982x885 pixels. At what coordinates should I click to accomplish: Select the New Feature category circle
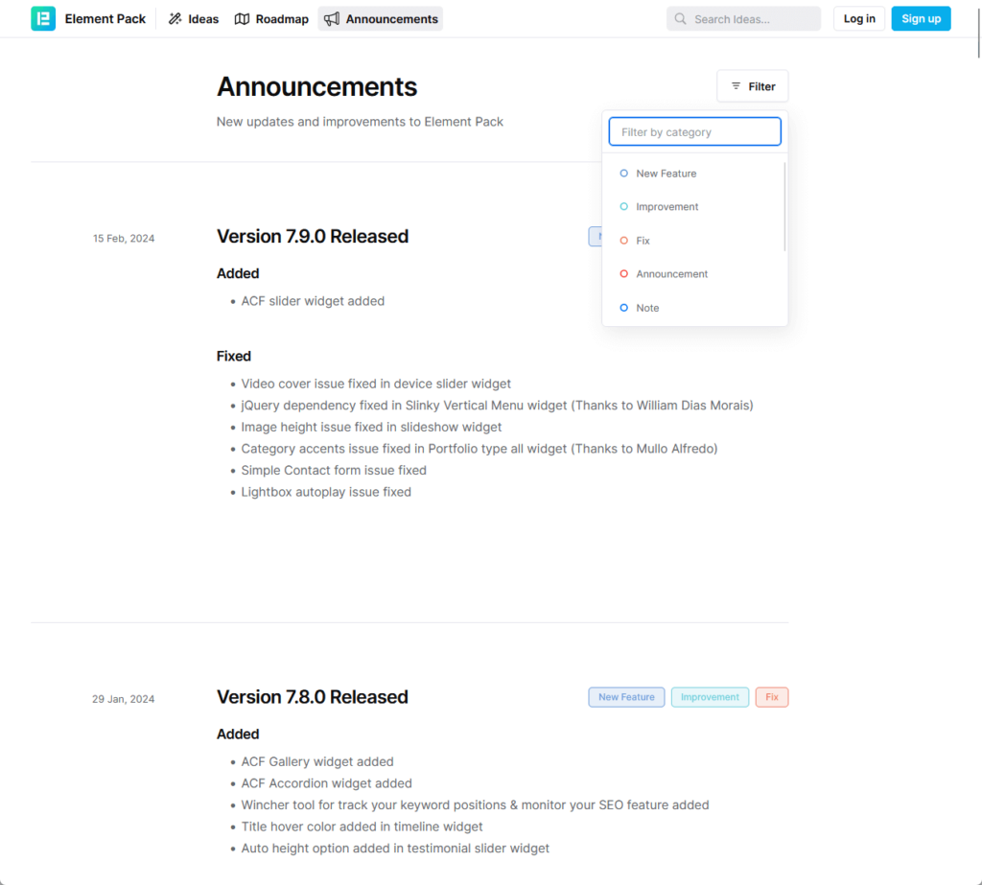tap(623, 174)
